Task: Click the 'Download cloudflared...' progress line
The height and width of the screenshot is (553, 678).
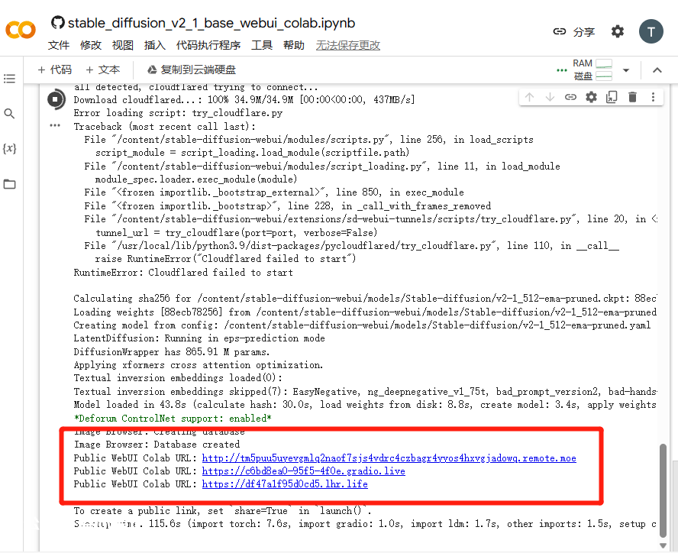Action: click(244, 99)
